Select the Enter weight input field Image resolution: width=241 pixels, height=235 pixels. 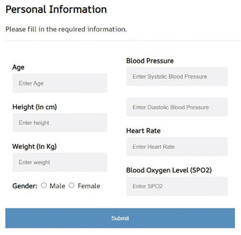(60, 162)
